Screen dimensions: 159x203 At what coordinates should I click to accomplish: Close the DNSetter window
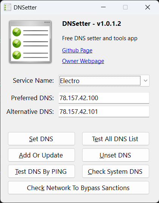point(148,7)
